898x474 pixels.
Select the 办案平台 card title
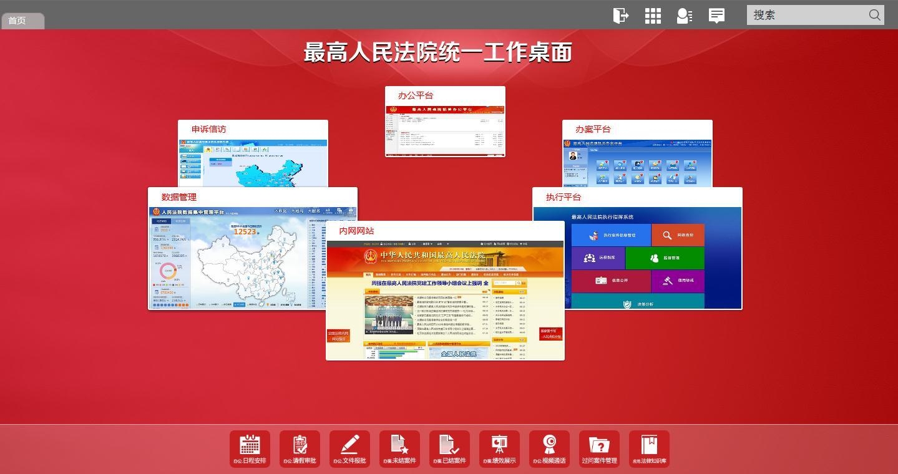tap(593, 129)
